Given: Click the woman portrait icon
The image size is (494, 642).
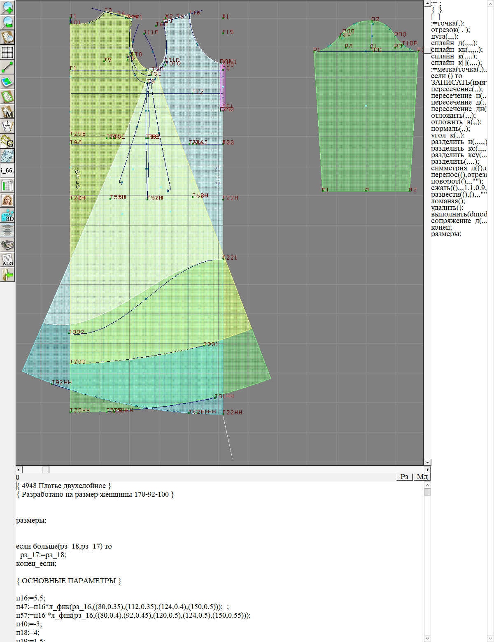Looking at the screenshot, I should [7, 200].
